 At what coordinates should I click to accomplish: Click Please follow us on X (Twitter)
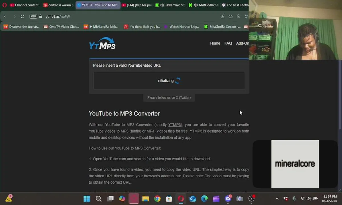coord(169,97)
